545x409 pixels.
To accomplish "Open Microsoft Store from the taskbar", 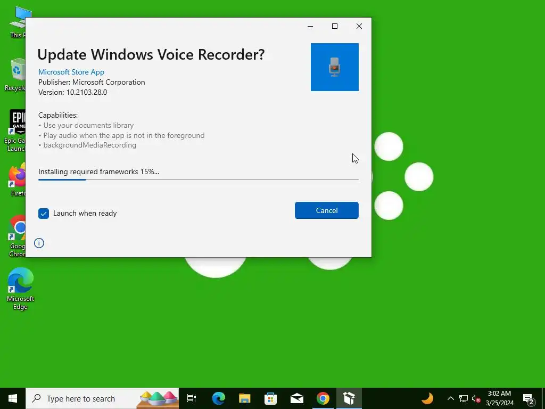I will [270, 398].
